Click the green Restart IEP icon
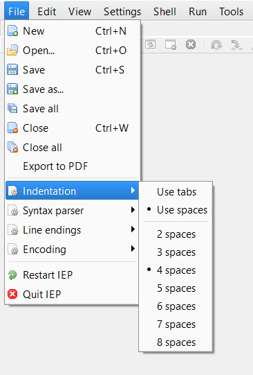The height and width of the screenshot is (375, 253). coord(12,274)
